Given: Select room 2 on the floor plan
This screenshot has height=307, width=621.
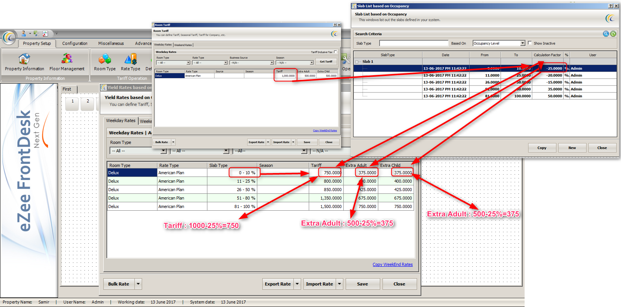Looking at the screenshot, I should pos(88,104).
